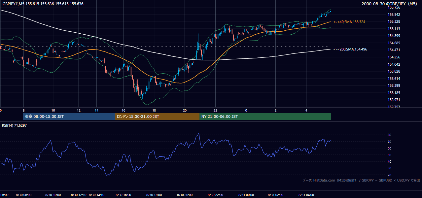Click hour label 22 under price chart
Image resolution: width=422 pixels, height=198 pixels.
coord(215,110)
